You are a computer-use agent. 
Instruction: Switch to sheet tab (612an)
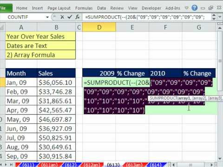point(92,165)
